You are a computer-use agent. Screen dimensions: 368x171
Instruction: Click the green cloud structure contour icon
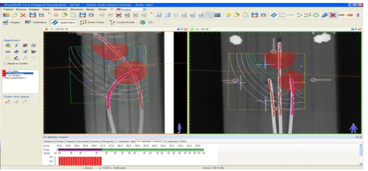[x=316, y=15]
